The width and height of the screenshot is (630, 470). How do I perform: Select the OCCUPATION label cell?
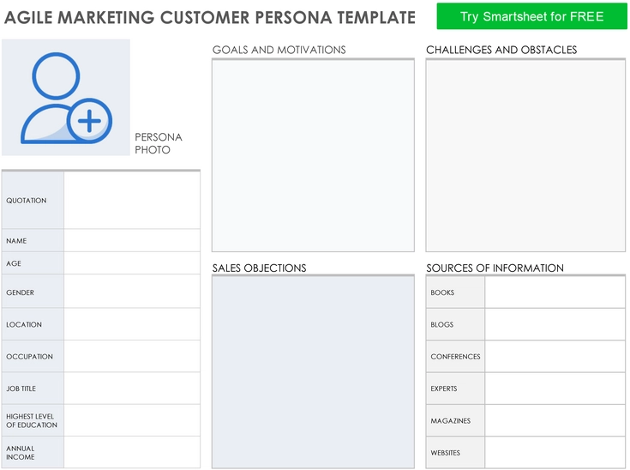point(33,356)
